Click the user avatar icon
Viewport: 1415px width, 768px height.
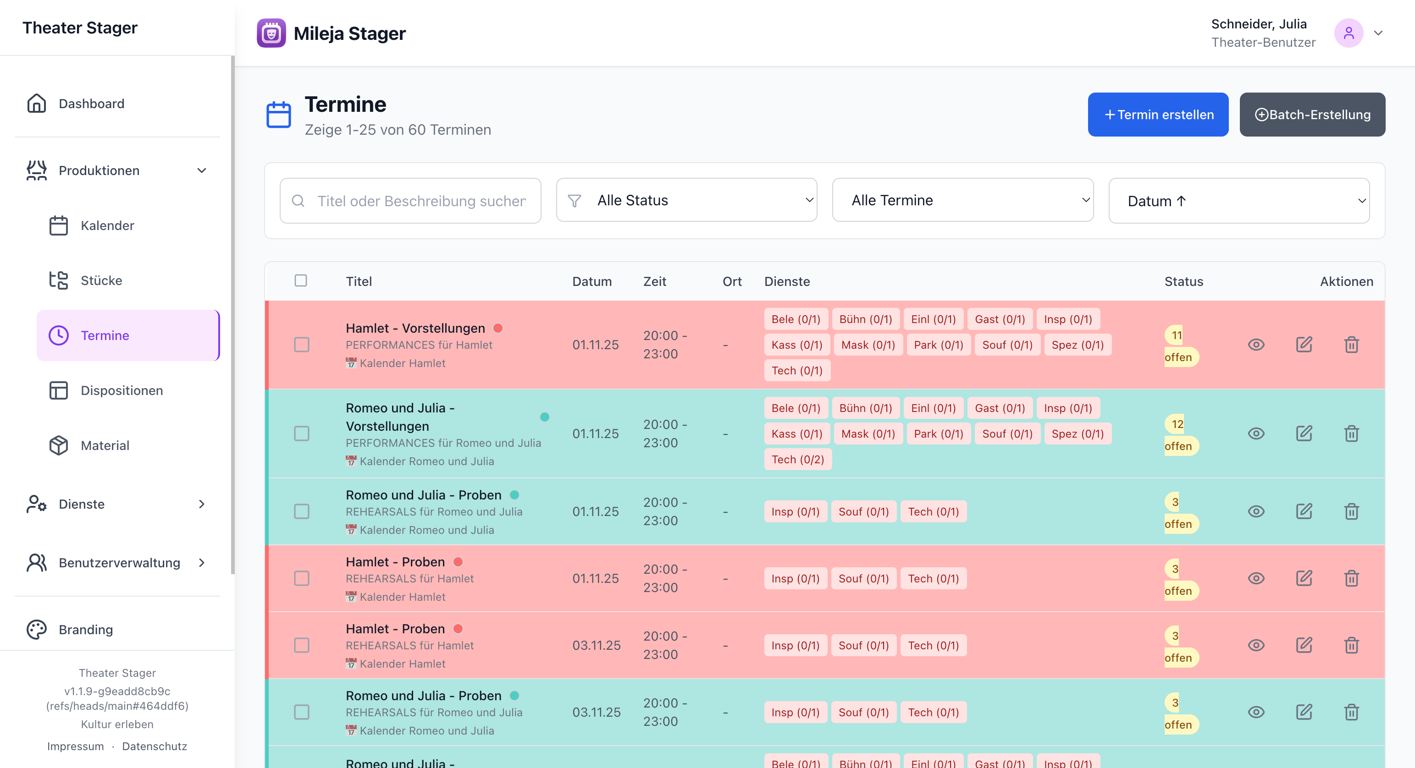[x=1349, y=33]
